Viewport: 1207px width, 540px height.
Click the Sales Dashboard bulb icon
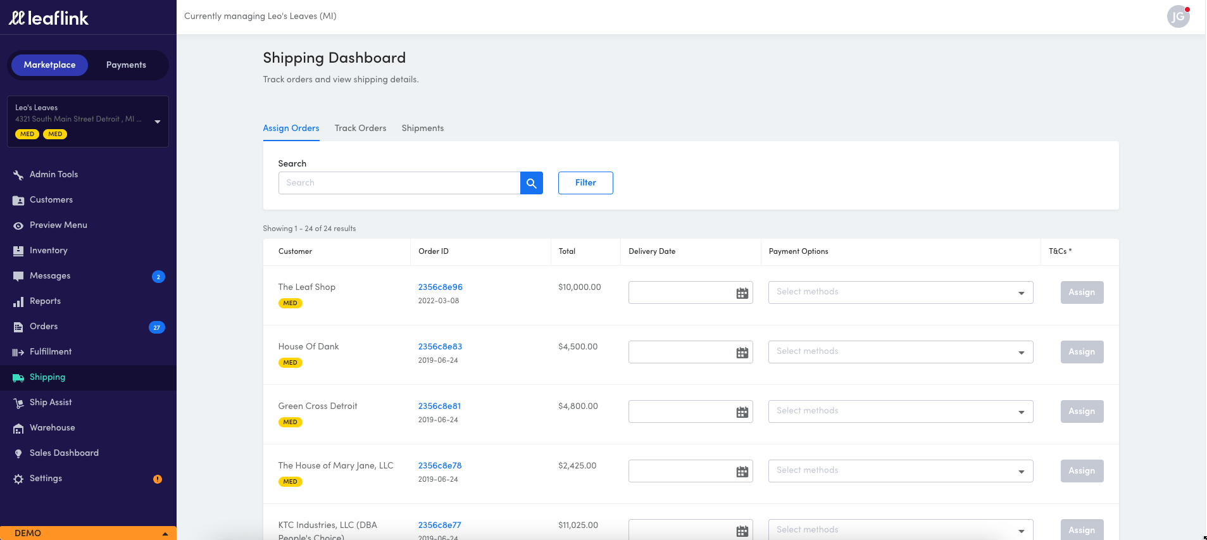[x=18, y=453]
